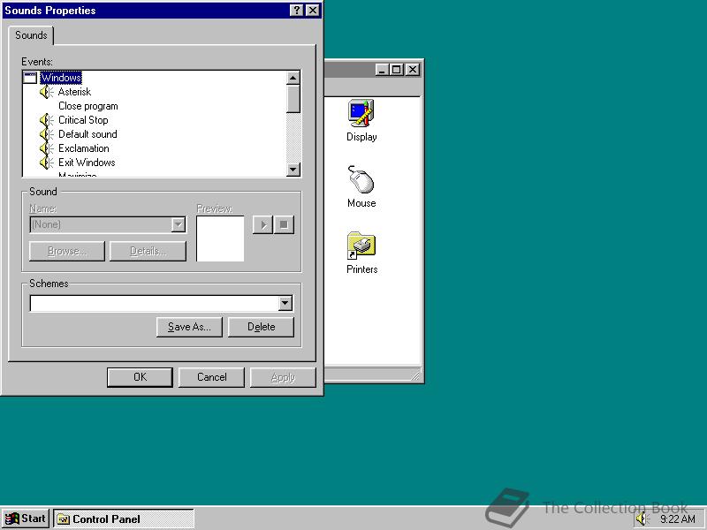707x530 pixels.
Task: Click Delete scheme button
Action: 261,327
